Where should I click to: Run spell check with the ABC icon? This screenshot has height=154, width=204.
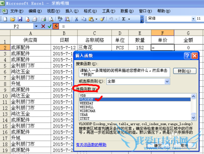60,19
